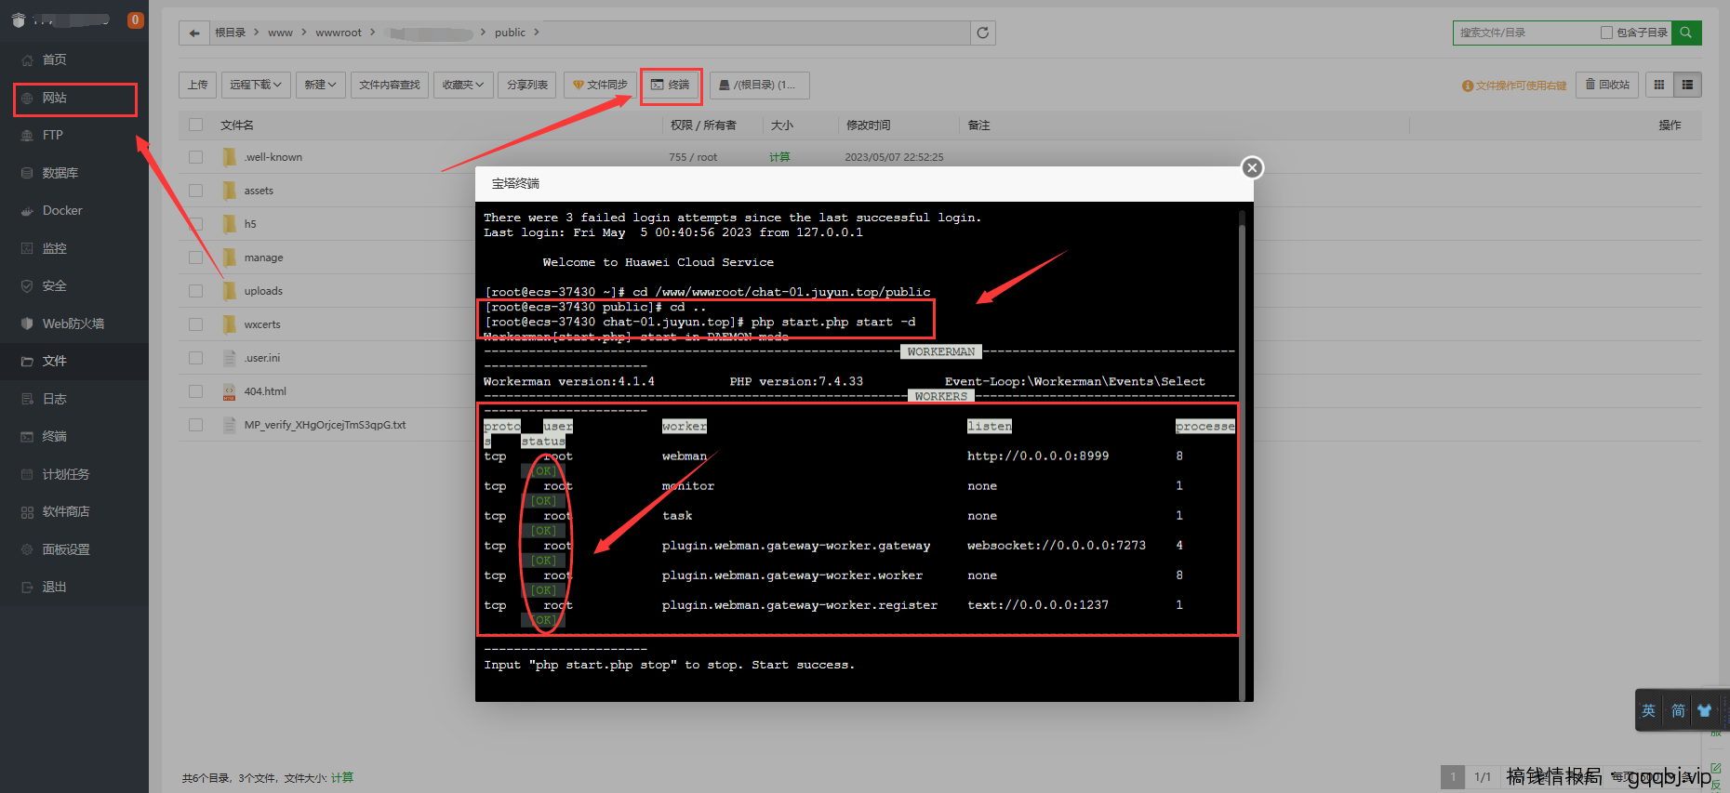
Task: Tick the 包含子目录 checkbox
Action: (1606, 33)
